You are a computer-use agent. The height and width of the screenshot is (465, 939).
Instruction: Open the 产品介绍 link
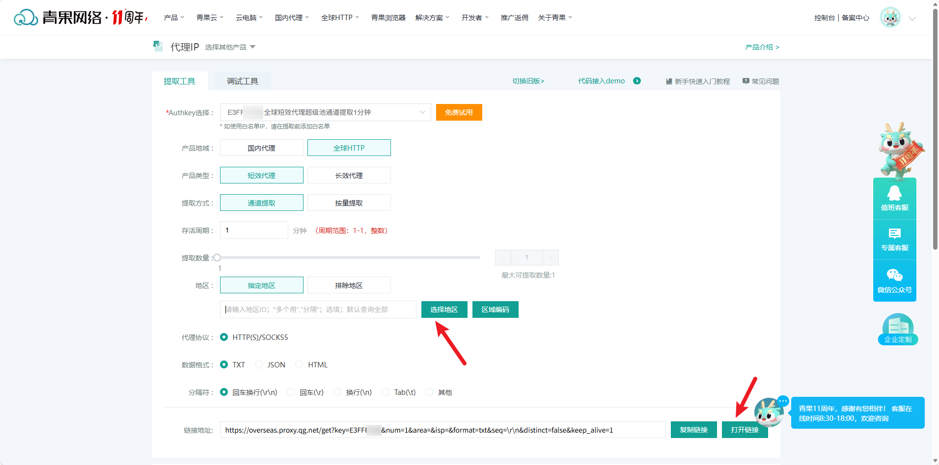click(762, 47)
